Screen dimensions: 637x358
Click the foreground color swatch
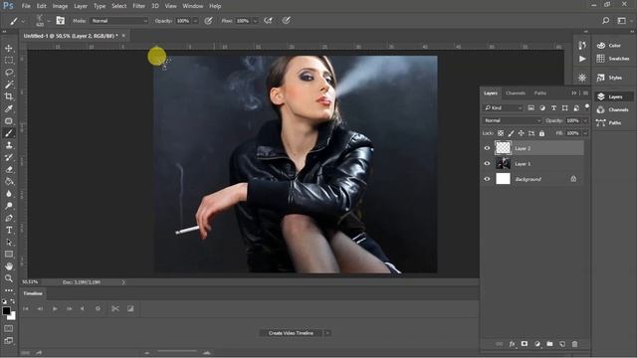[6, 311]
